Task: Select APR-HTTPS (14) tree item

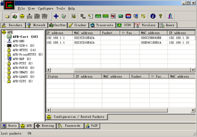Action: (24, 50)
